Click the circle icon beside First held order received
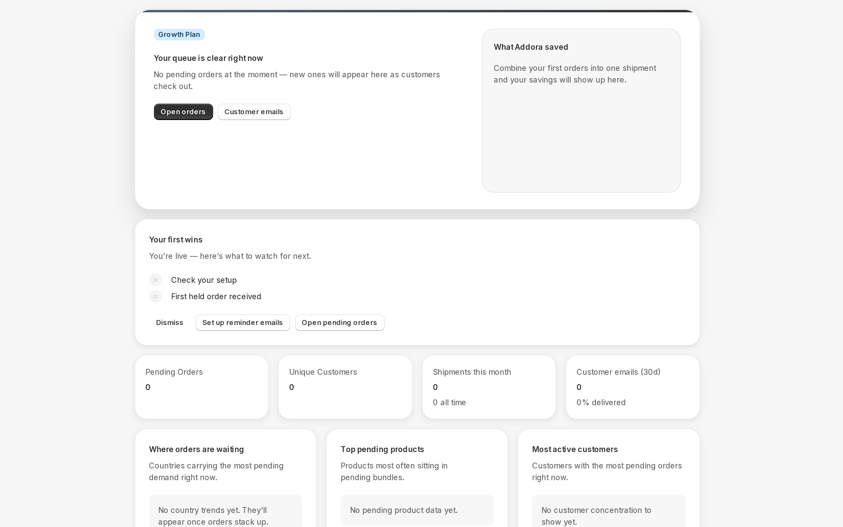 (x=156, y=297)
